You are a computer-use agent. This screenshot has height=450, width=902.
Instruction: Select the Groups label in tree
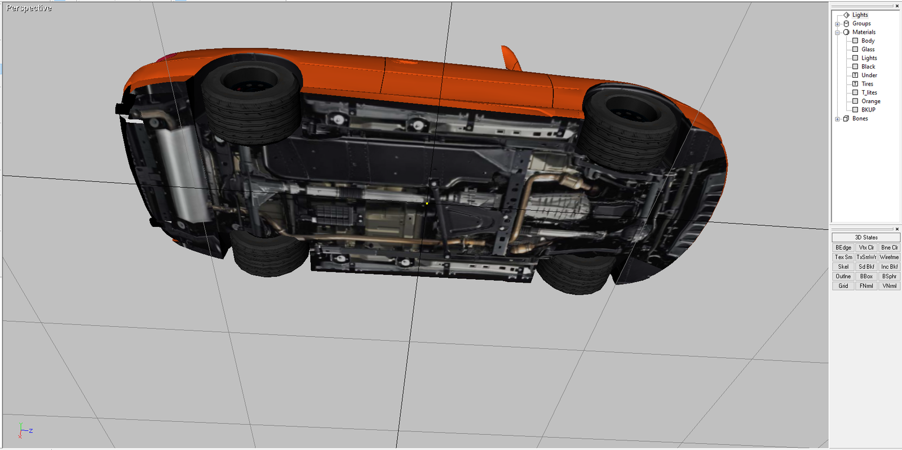(x=861, y=24)
